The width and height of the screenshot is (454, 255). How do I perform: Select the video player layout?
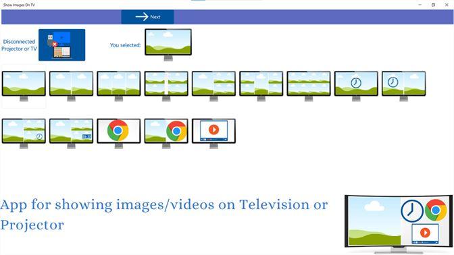pos(213,134)
